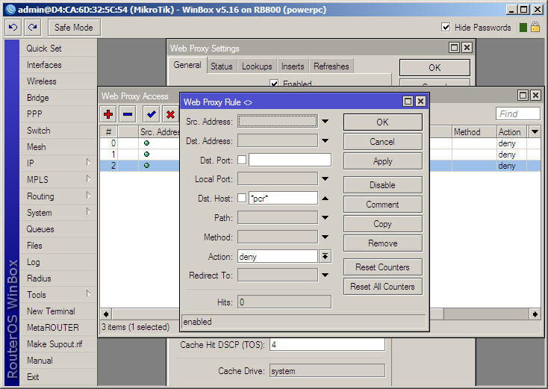Toggle the Hide Passwords checkbox
Screen dimensions: 548x389
tap(446, 28)
